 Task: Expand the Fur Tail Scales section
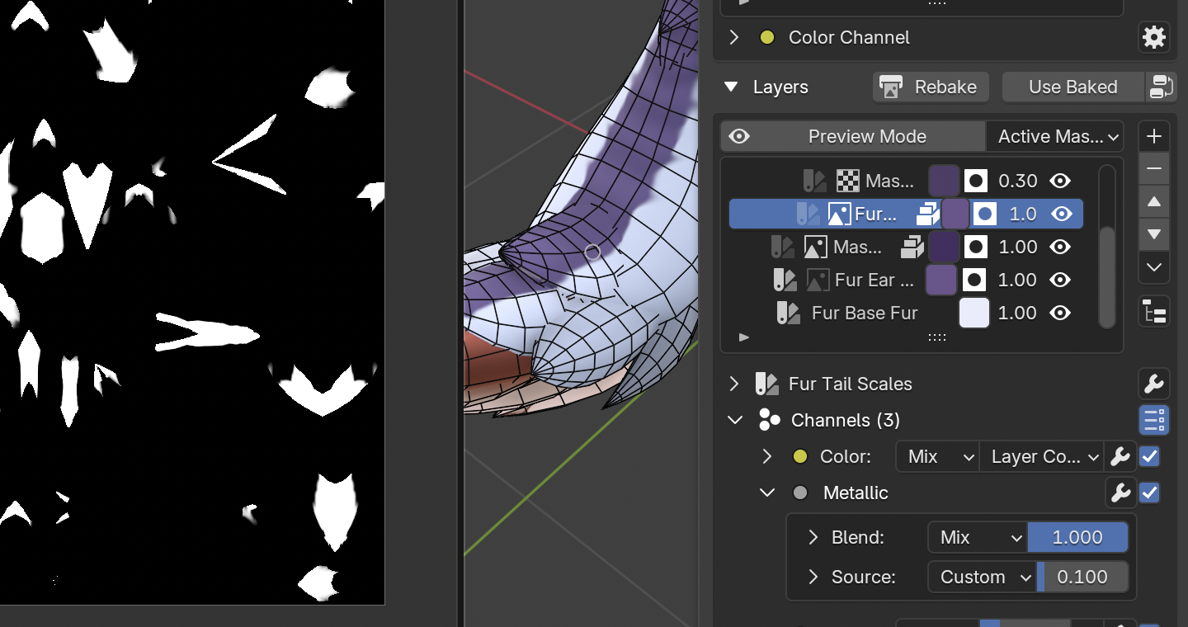pyautogui.click(x=733, y=384)
